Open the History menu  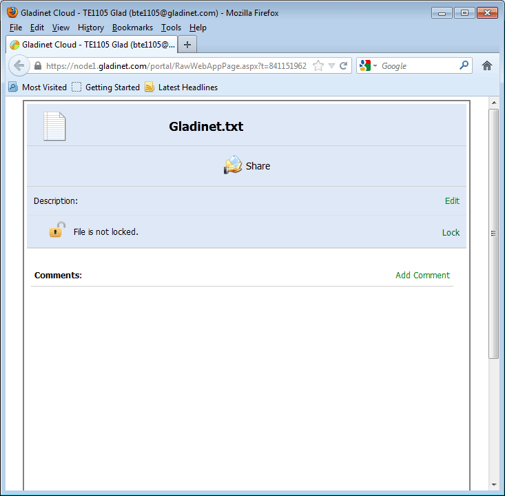tap(91, 28)
